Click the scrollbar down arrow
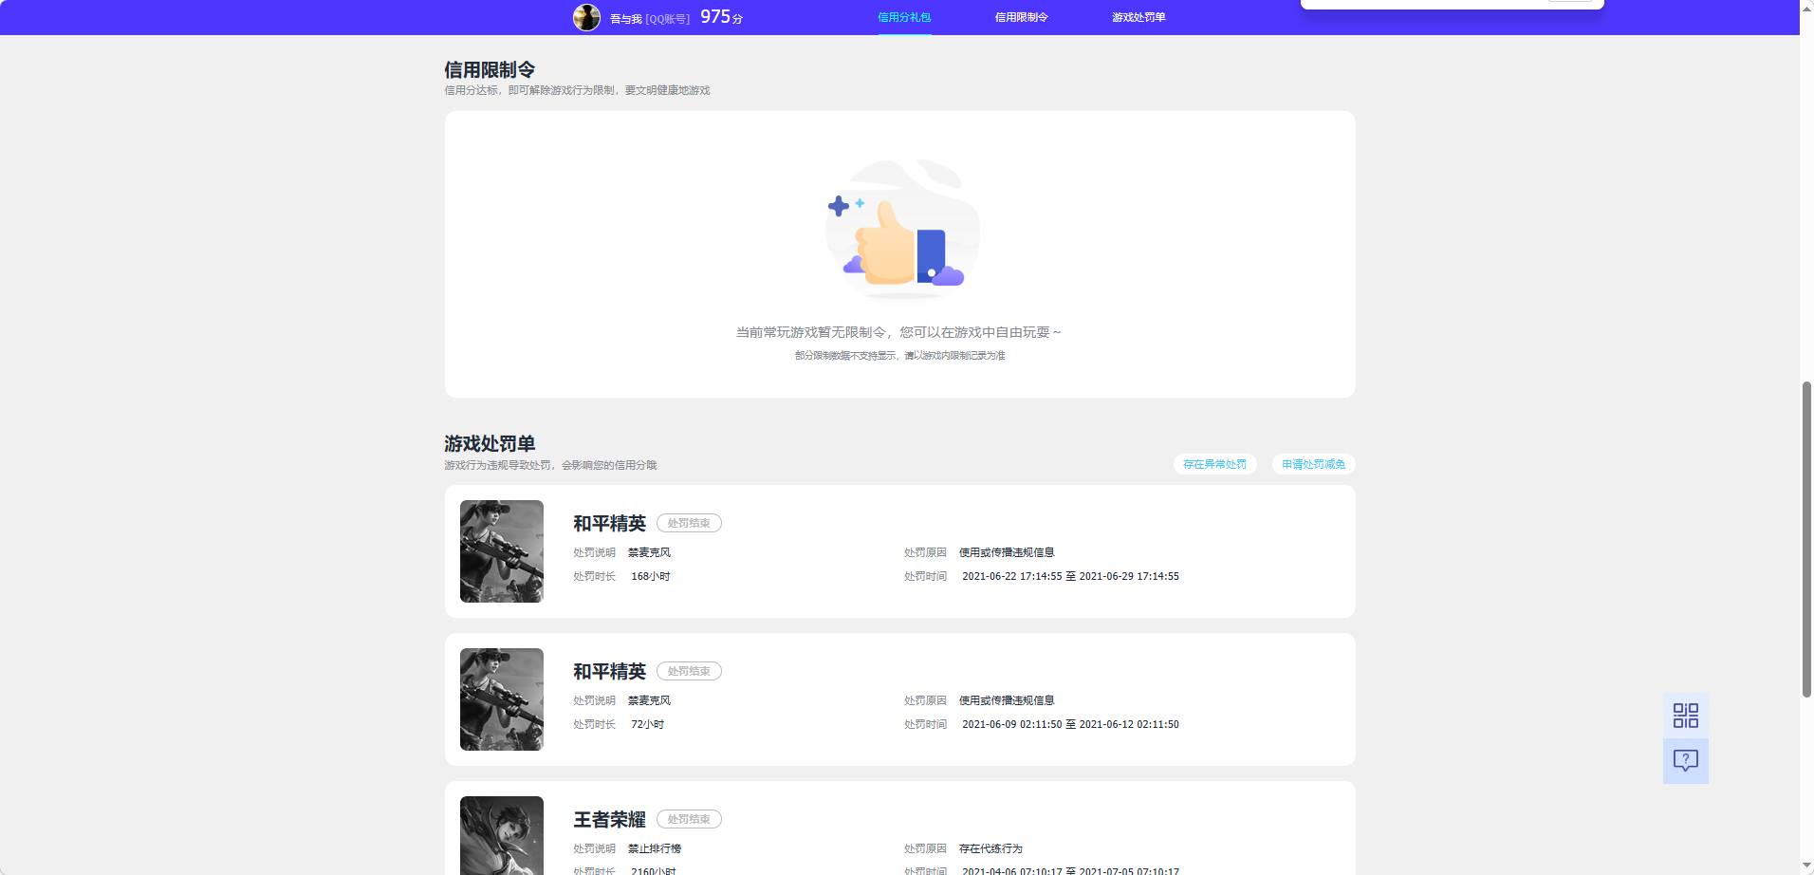 point(1805,866)
